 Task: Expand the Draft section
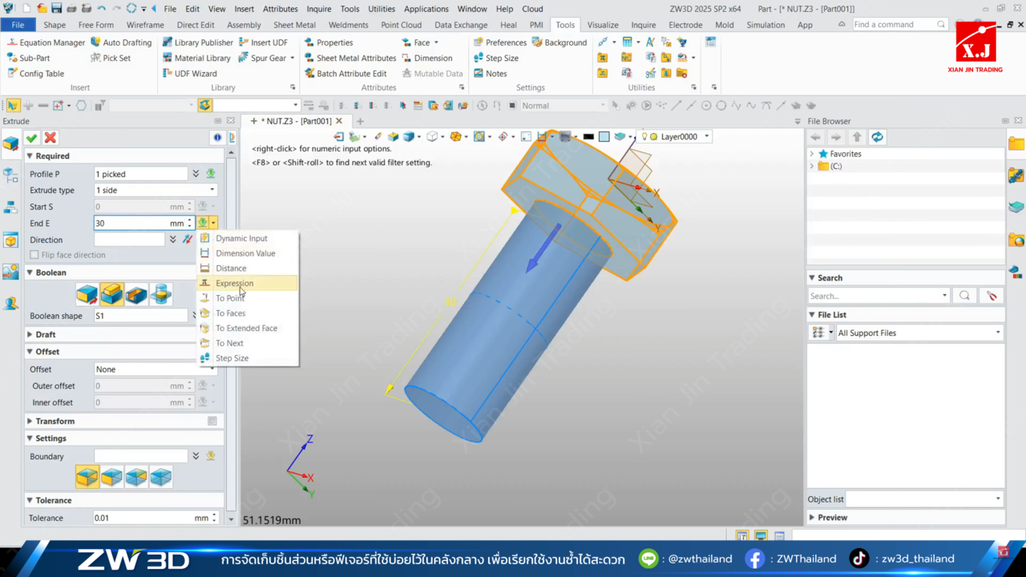30,334
